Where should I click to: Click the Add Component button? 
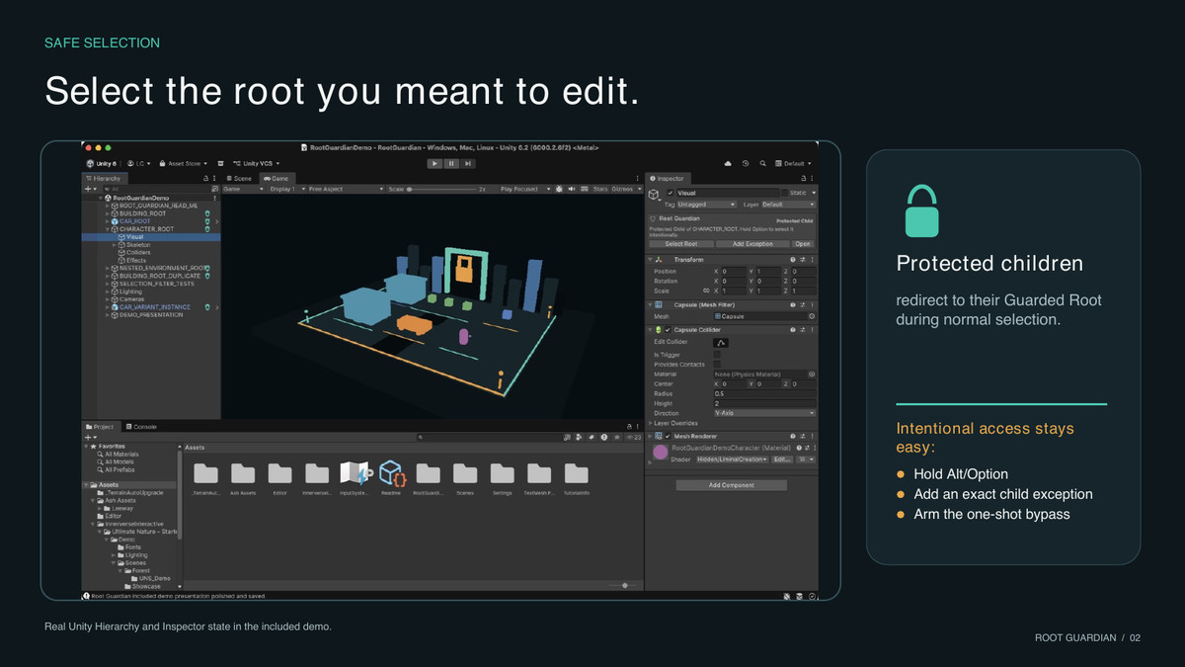[x=731, y=485]
